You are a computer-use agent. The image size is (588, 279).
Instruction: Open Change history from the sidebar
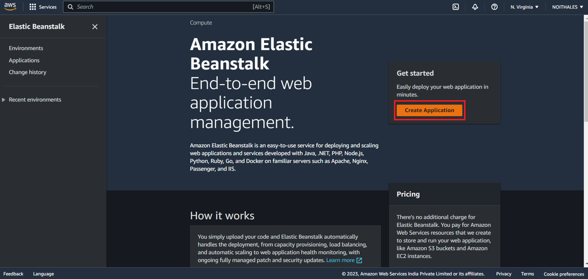27,72
